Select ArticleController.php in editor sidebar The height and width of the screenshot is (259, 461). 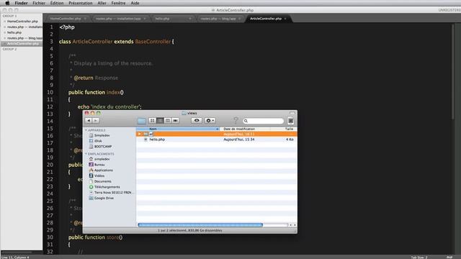[x=22, y=44]
